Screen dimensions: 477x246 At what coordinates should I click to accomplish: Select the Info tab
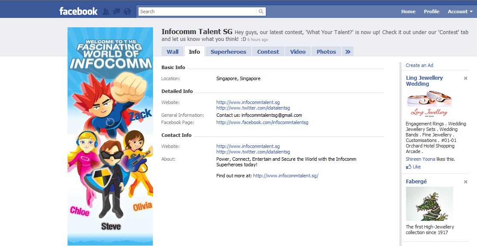click(194, 52)
